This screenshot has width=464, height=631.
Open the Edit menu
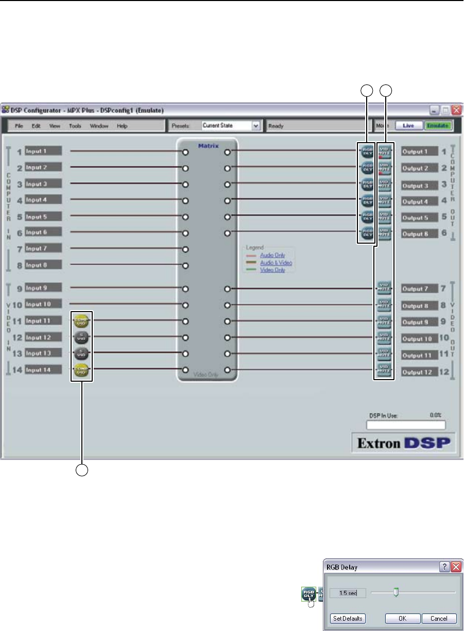click(x=36, y=126)
